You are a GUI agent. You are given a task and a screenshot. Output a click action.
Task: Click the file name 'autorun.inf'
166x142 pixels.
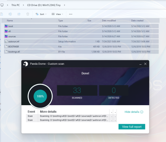[x=14, y=41]
